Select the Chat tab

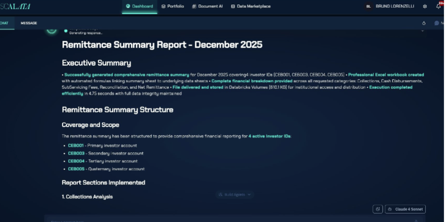coord(4,23)
